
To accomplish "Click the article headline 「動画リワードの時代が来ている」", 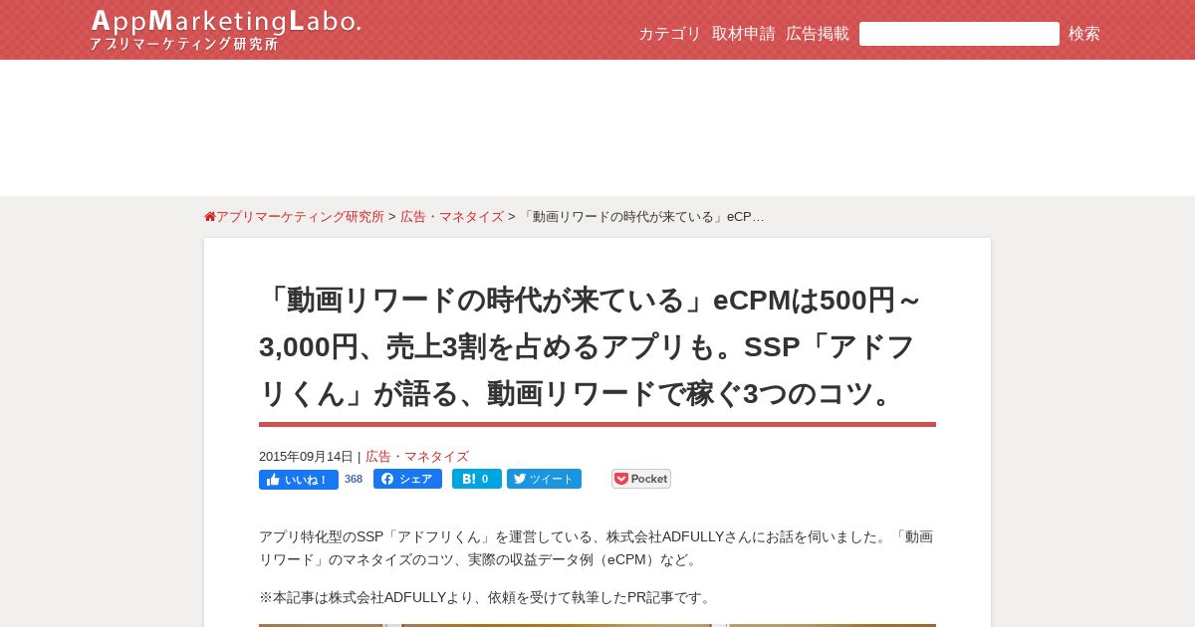I will [597, 346].
